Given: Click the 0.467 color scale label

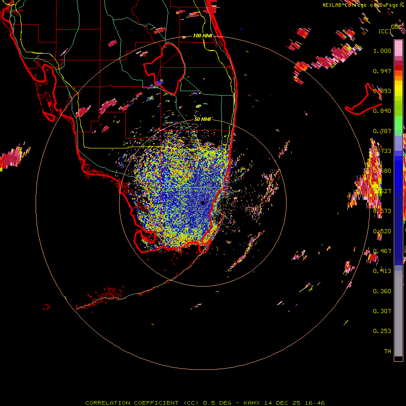Looking at the screenshot, I should point(382,251).
